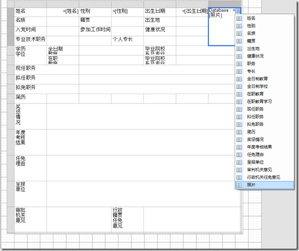Click the field icon beside 全日制教育
This screenshot has width=299, height=251.
239,79
